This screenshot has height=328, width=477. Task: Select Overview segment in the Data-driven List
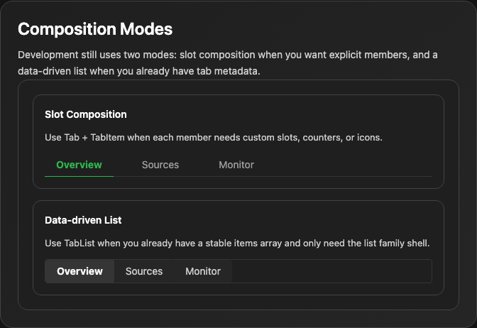(x=79, y=271)
